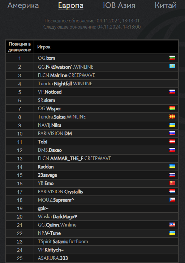
Task: Open the ЮВ Азия leaderboard tab
Action: point(119,5)
